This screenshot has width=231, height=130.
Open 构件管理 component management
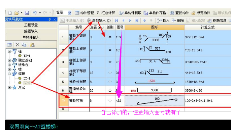click(x=85, y=13)
